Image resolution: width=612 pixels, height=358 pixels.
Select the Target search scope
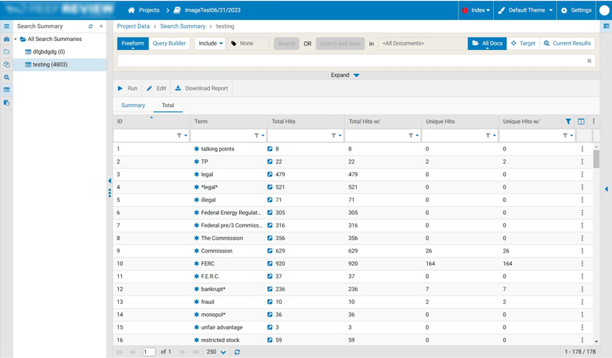[523, 43]
